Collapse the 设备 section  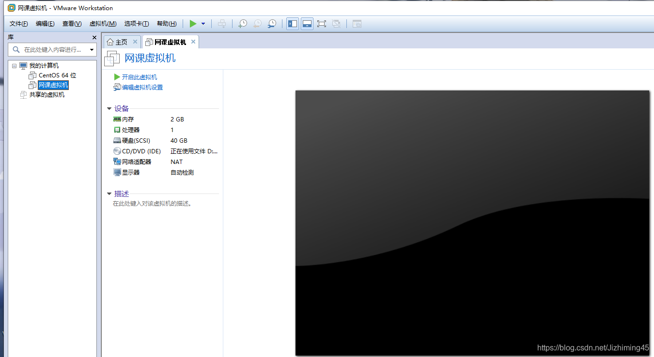109,109
